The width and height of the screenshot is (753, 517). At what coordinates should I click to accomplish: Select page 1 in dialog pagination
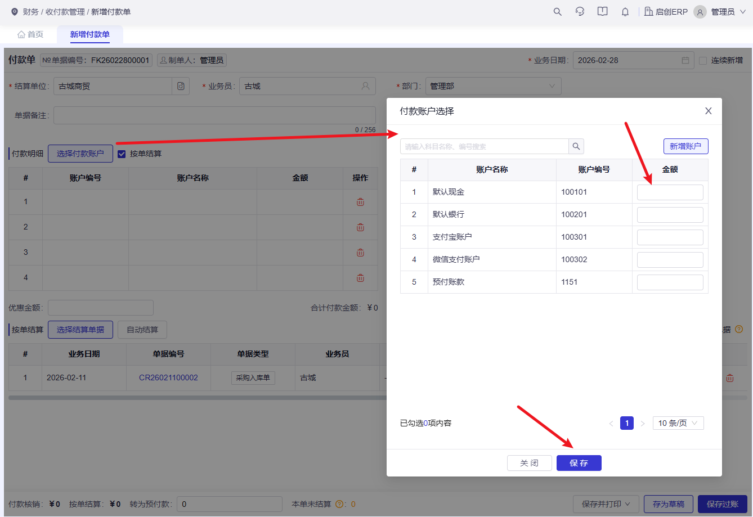pos(627,423)
